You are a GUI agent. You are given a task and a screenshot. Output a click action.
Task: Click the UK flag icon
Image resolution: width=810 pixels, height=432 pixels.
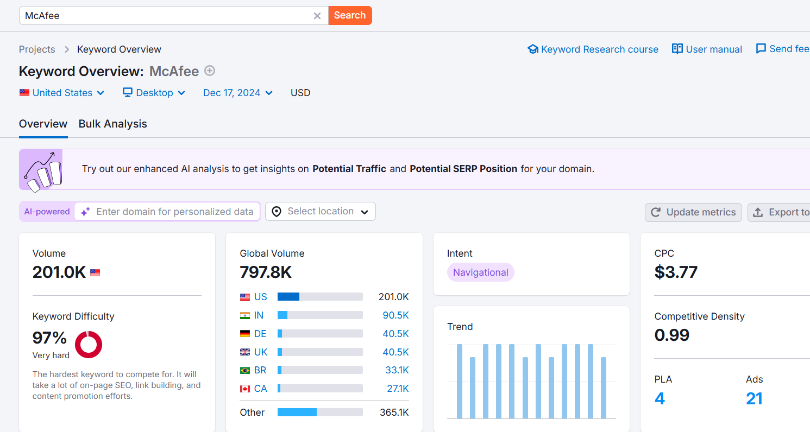(x=245, y=352)
